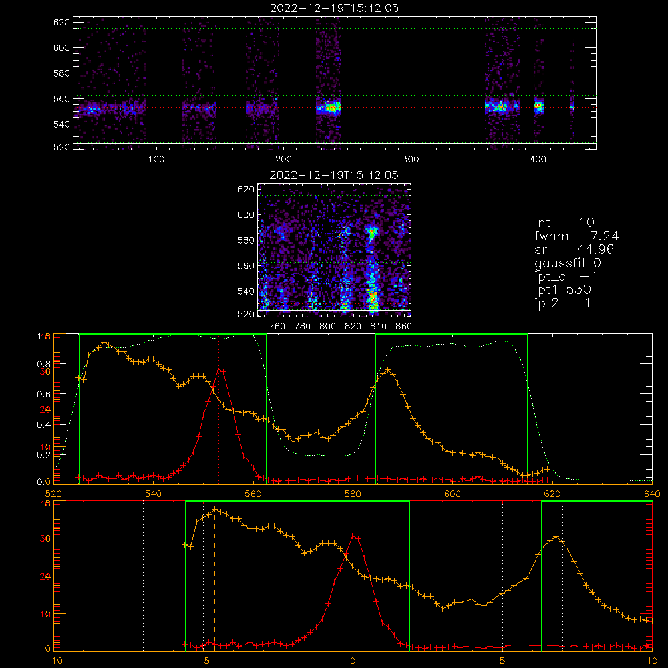Image resolution: width=668 pixels, height=668 pixels.
Task: Click the white '0.4' y-axis label
Action: [44, 425]
